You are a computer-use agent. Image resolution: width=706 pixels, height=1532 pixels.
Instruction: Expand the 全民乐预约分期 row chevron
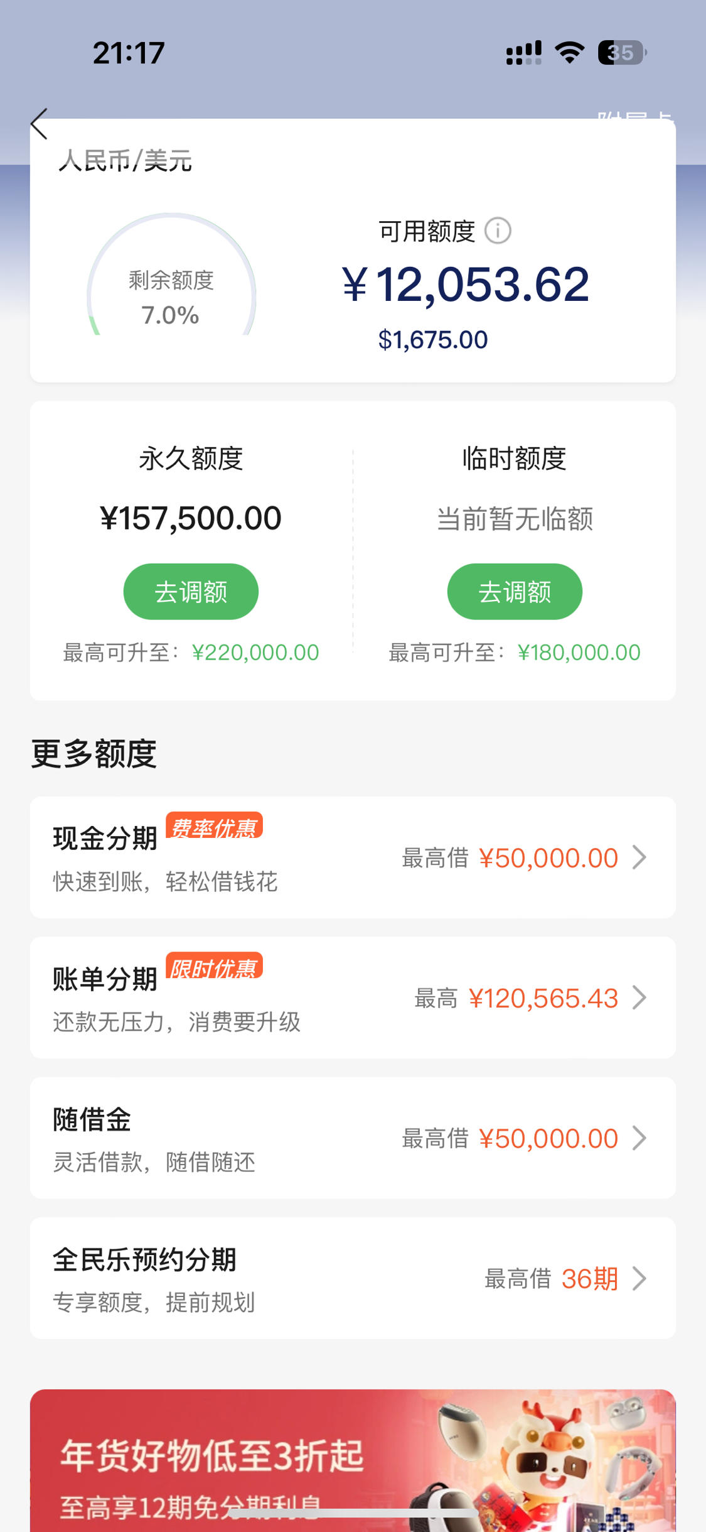coord(639,1278)
